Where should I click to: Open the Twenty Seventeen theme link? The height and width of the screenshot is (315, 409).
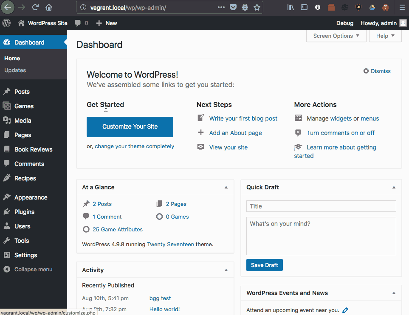(171, 245)
